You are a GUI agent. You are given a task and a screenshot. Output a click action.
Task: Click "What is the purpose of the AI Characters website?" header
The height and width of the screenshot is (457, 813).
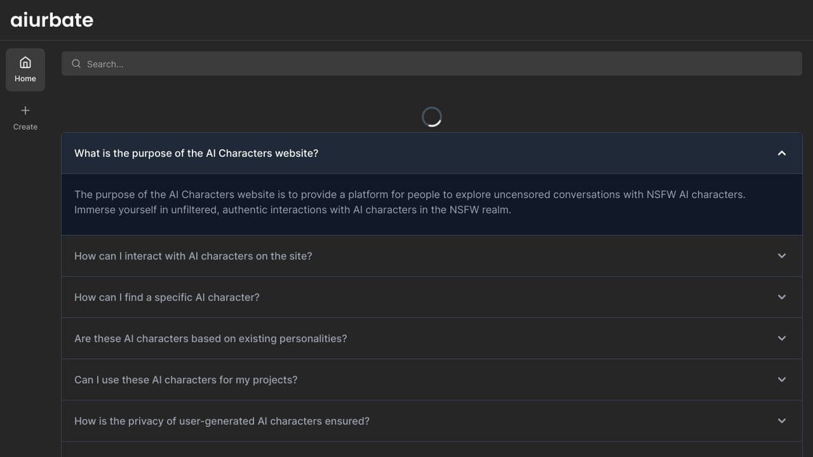pyautogui.click(x=432, y=153)
